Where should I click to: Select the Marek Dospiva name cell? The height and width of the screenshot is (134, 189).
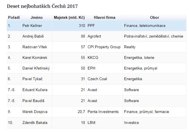point(35,112)
